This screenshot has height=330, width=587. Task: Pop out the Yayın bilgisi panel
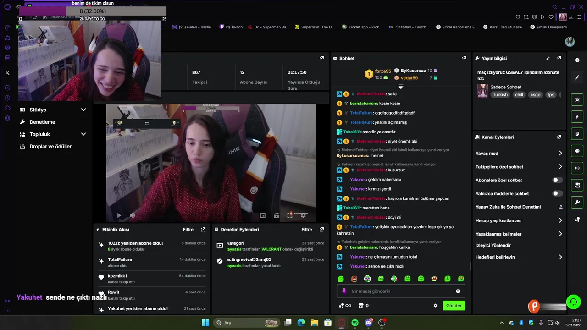click(559, 59)
